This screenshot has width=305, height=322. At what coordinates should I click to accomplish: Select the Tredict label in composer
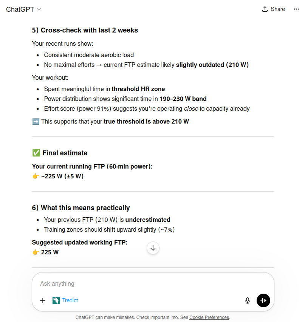[70, 300]
